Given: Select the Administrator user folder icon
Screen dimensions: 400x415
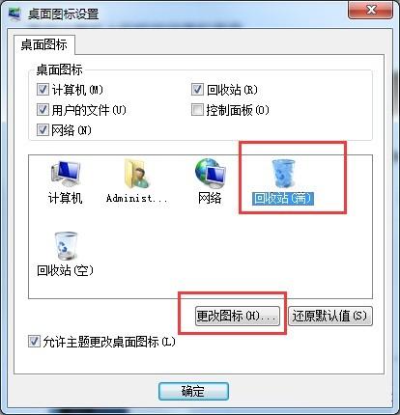Looking at the screenshot, I should coord(137,173).
